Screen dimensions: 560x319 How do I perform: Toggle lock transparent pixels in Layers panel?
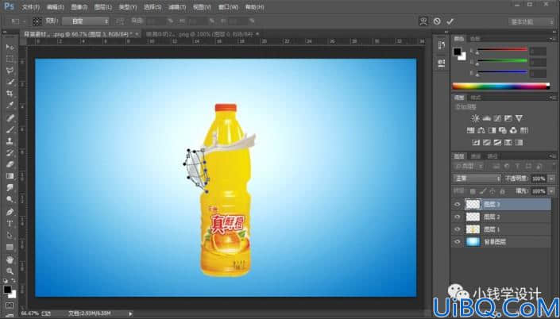(x=473, y=191)
